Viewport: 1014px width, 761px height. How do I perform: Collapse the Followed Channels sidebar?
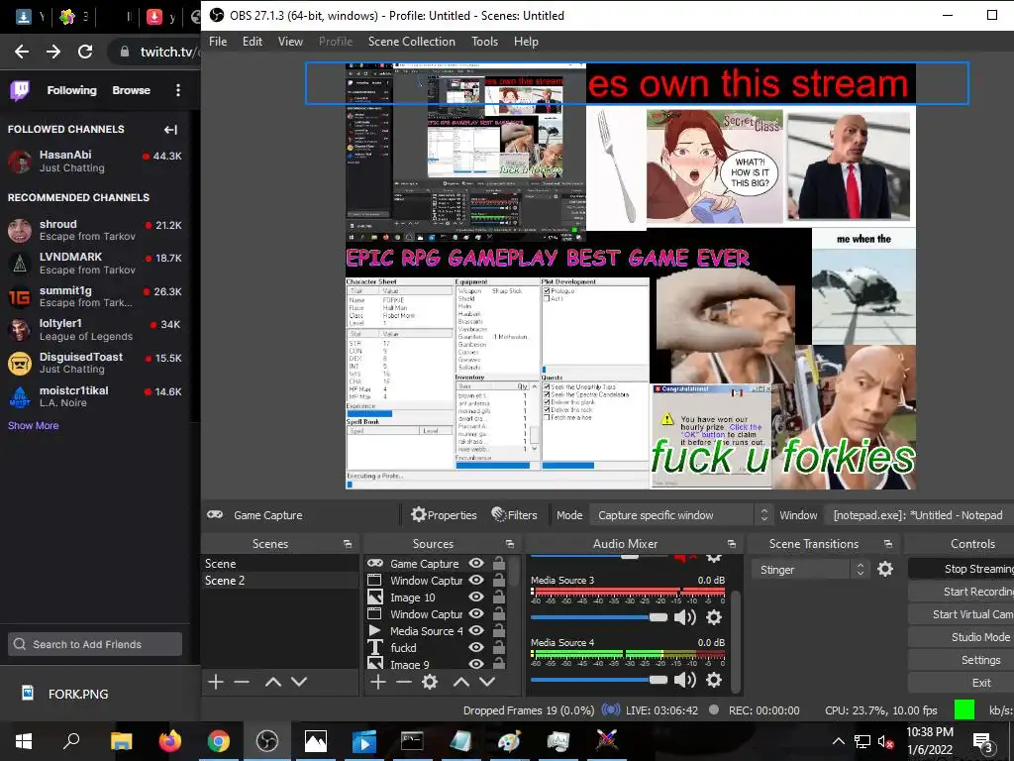tap(170, 130)
